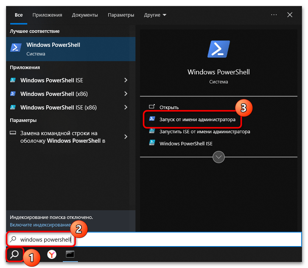Expand the Windows PowerShell (x86) result arrow
Viewport: 308px width, 268px height.
pyautogui.click(x=126, y=94)
